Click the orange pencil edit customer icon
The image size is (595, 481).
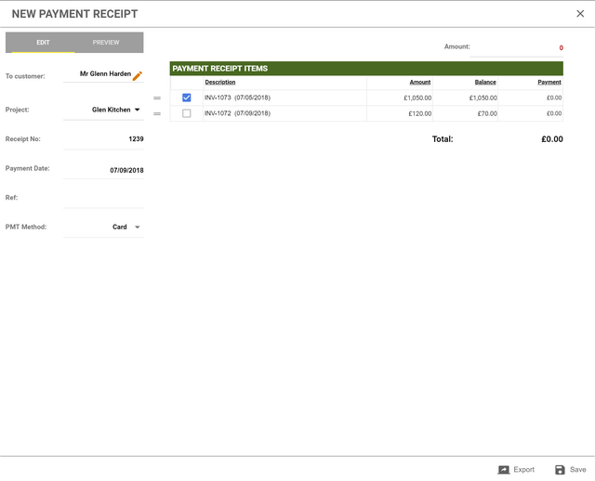138,76
